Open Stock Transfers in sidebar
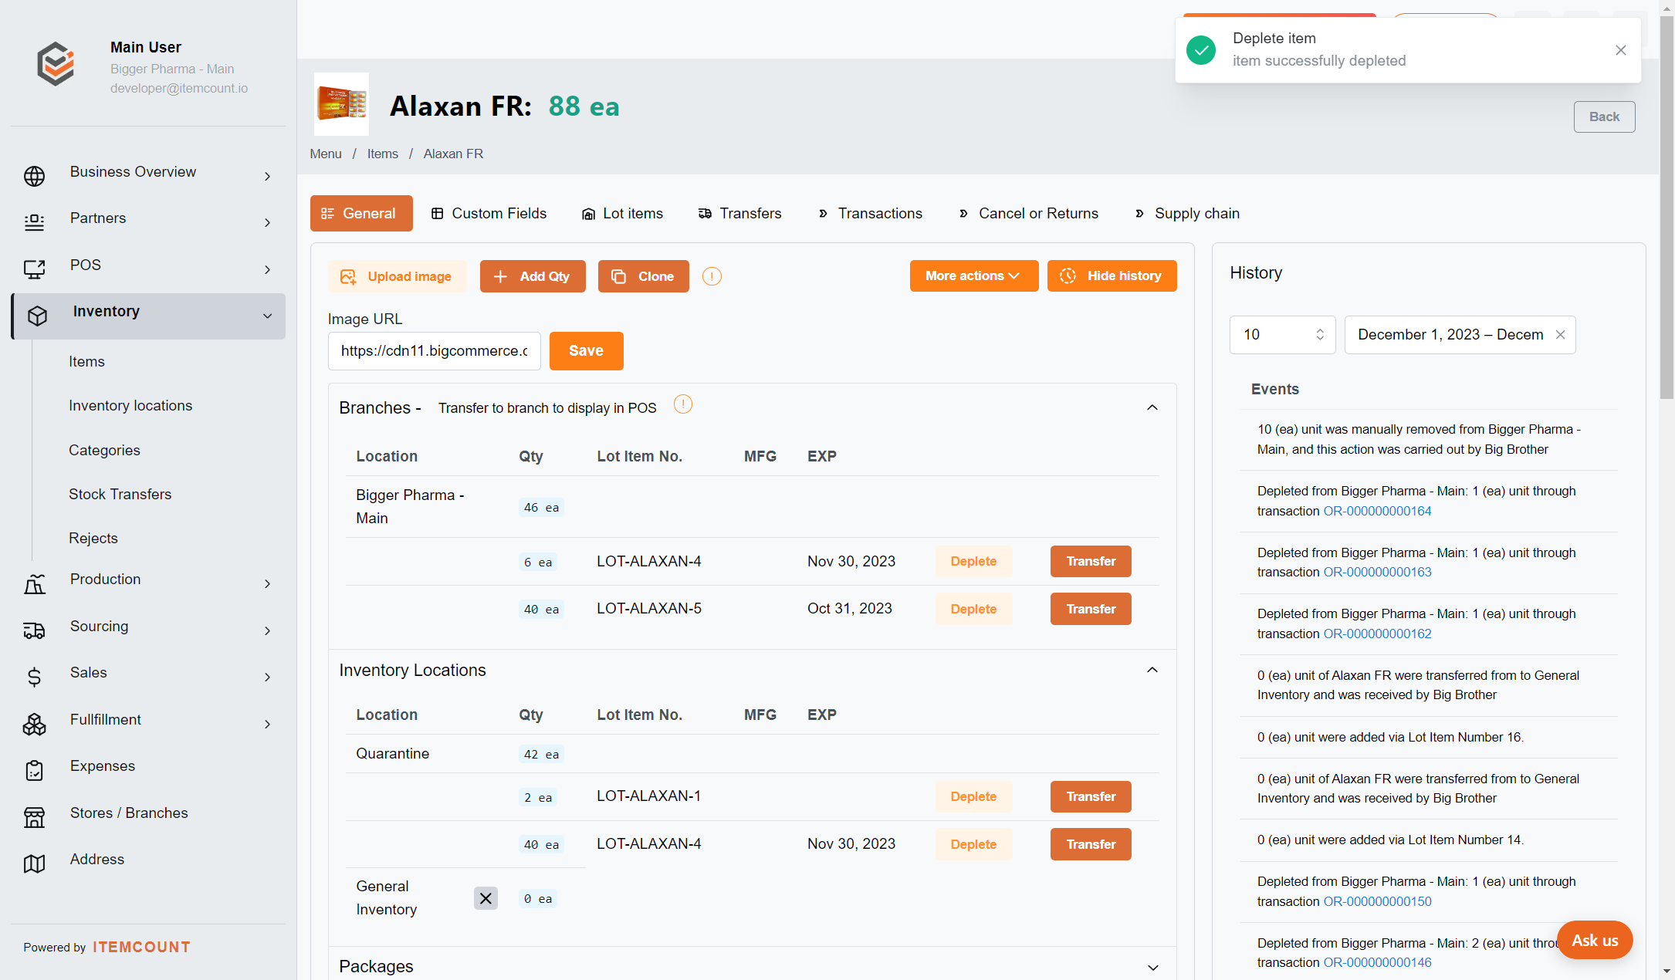 (x=120, y=495)
